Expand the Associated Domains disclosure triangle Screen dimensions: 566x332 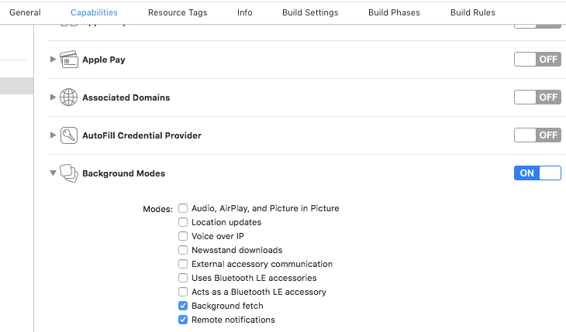(x=53, y=97)
